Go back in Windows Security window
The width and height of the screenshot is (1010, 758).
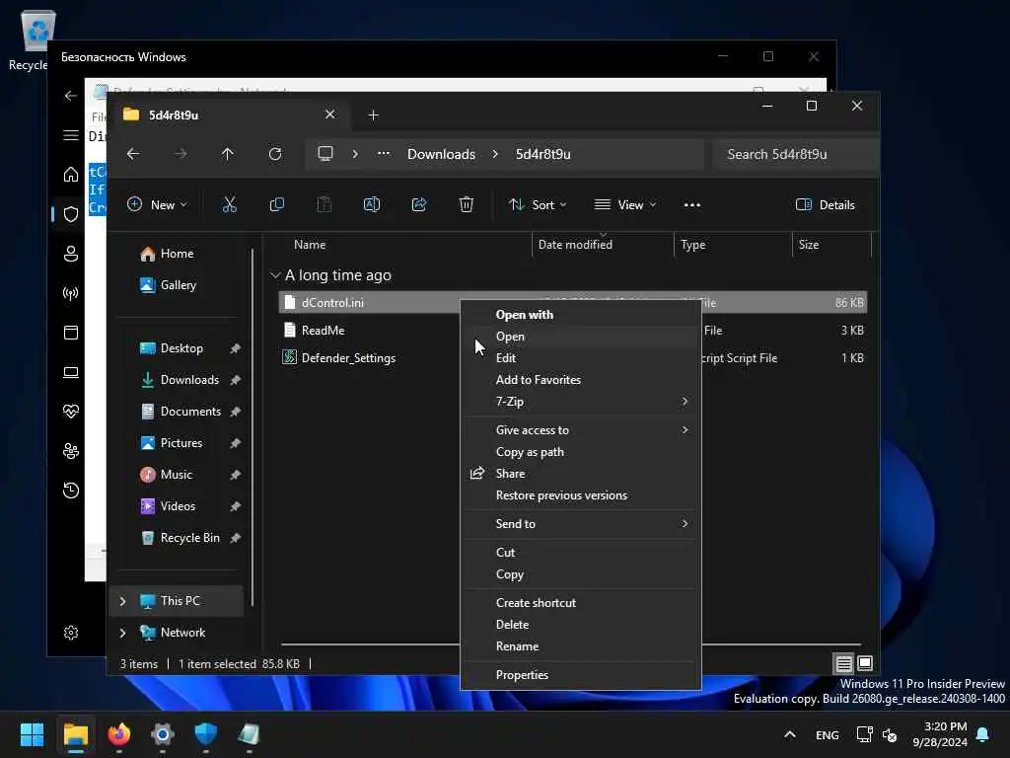pos(71,96)
